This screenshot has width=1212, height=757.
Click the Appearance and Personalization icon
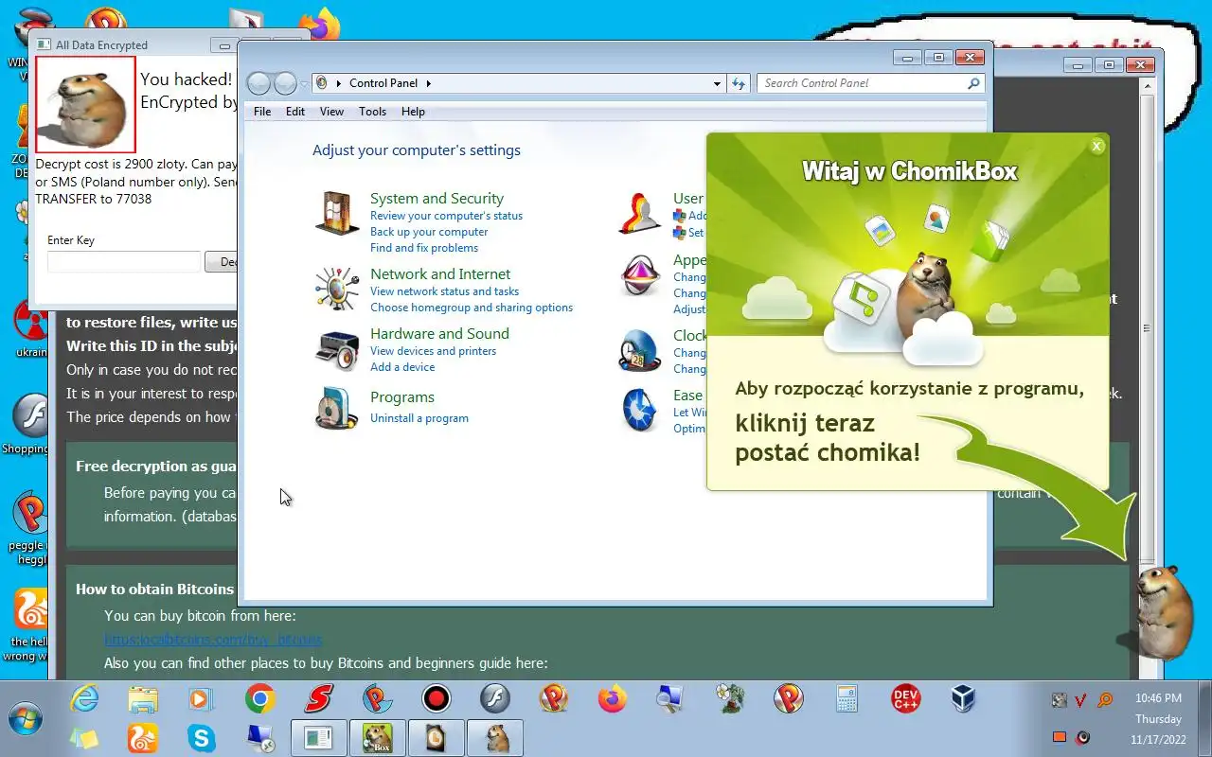pos(640,276)
